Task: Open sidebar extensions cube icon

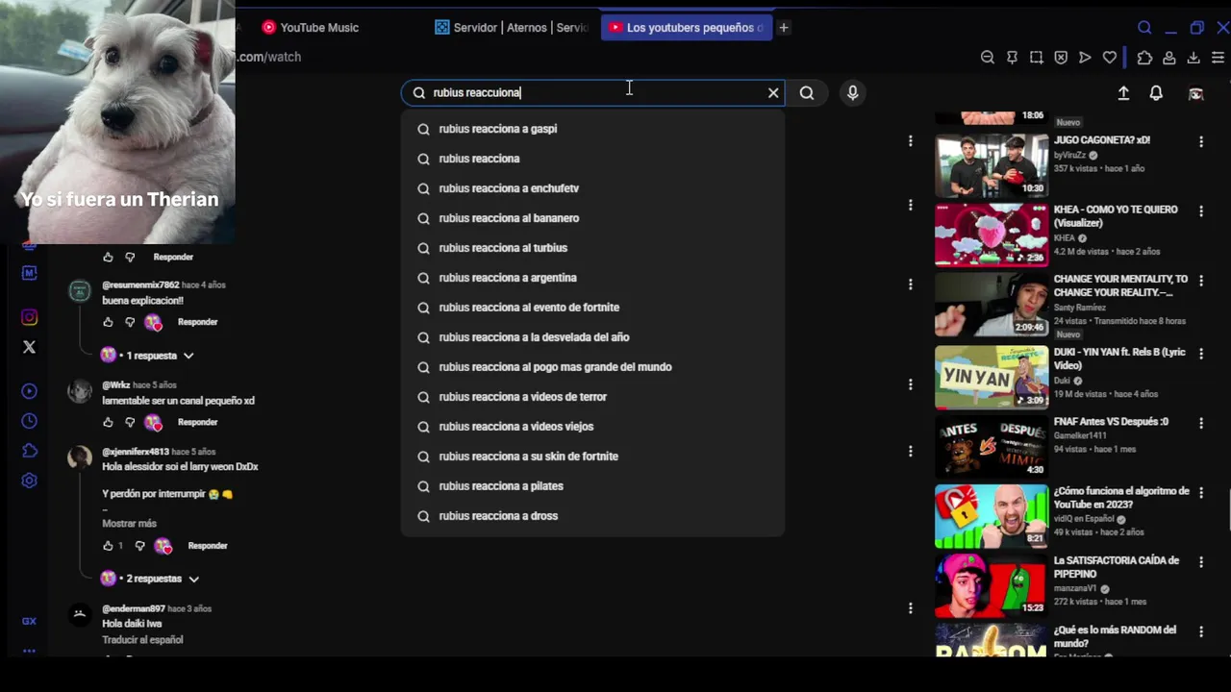Action: pyautogui.click(x=29, y=451)
